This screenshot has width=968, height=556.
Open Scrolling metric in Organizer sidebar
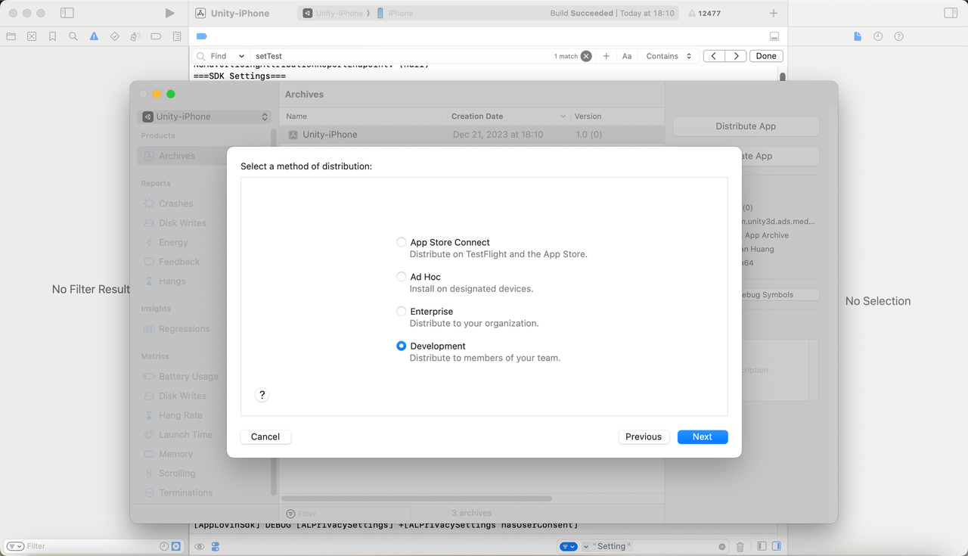[x=177, y=473]
